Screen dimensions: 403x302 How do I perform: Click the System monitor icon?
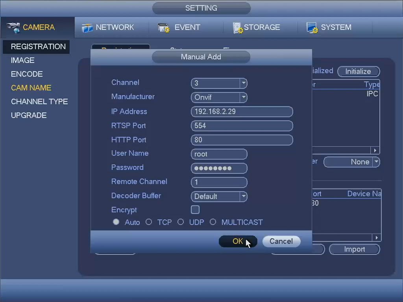(x=312, y=28)
